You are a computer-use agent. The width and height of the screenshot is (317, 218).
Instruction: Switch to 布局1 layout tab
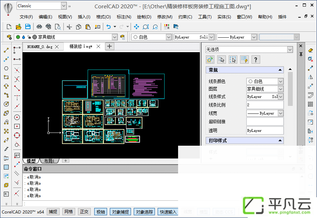[49, 161]
